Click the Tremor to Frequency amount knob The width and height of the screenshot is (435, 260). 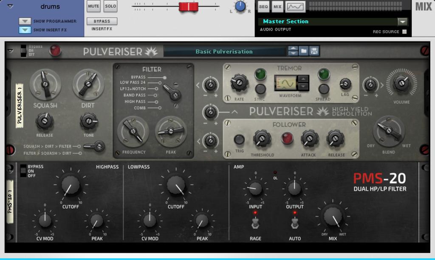pyautogui.click(x=211, y=85)
